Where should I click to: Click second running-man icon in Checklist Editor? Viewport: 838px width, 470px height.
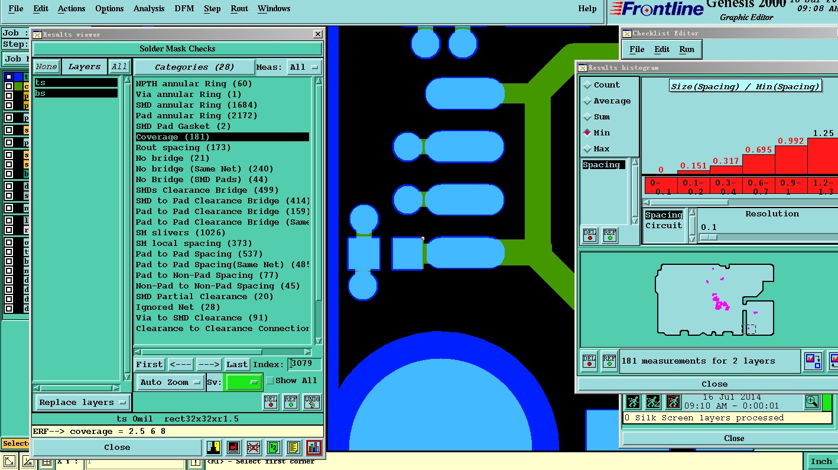pos(653,402)
